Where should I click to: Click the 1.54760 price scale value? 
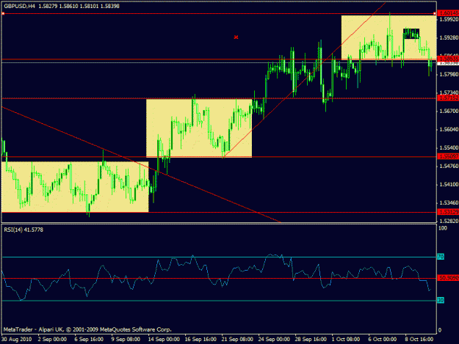pyautogui.click(x=449, y=166)
